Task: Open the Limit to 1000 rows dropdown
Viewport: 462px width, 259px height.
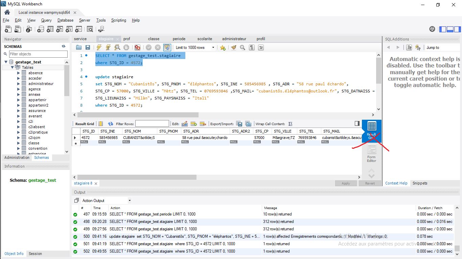Action: click(x=213, y=47)
